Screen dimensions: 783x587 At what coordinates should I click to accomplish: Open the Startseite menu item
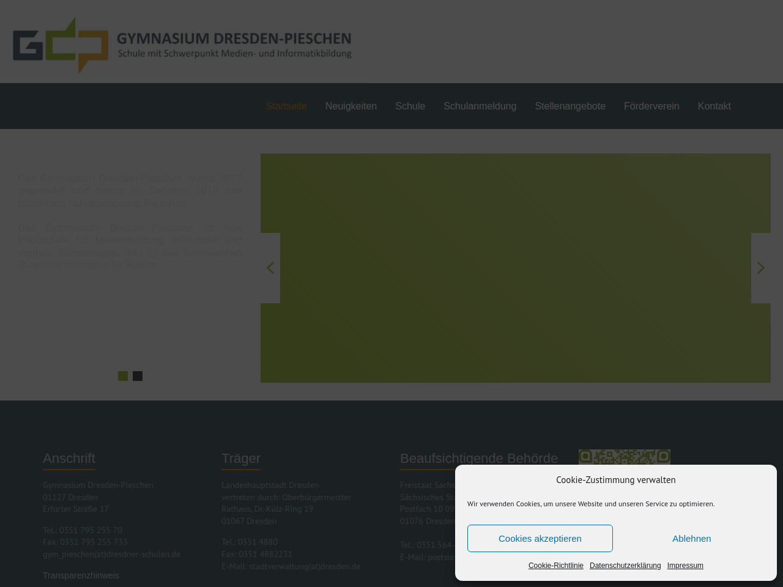pyautogui.click(x=286, y=106)
